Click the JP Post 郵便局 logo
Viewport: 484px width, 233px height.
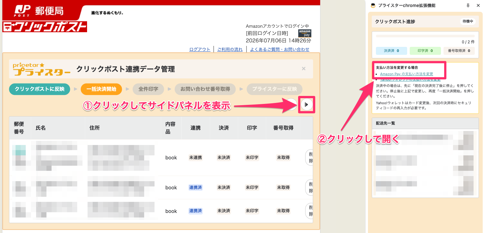coord(39,11)
